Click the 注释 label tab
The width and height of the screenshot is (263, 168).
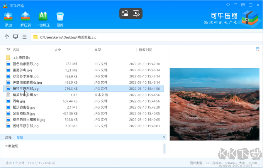[8, 138]
